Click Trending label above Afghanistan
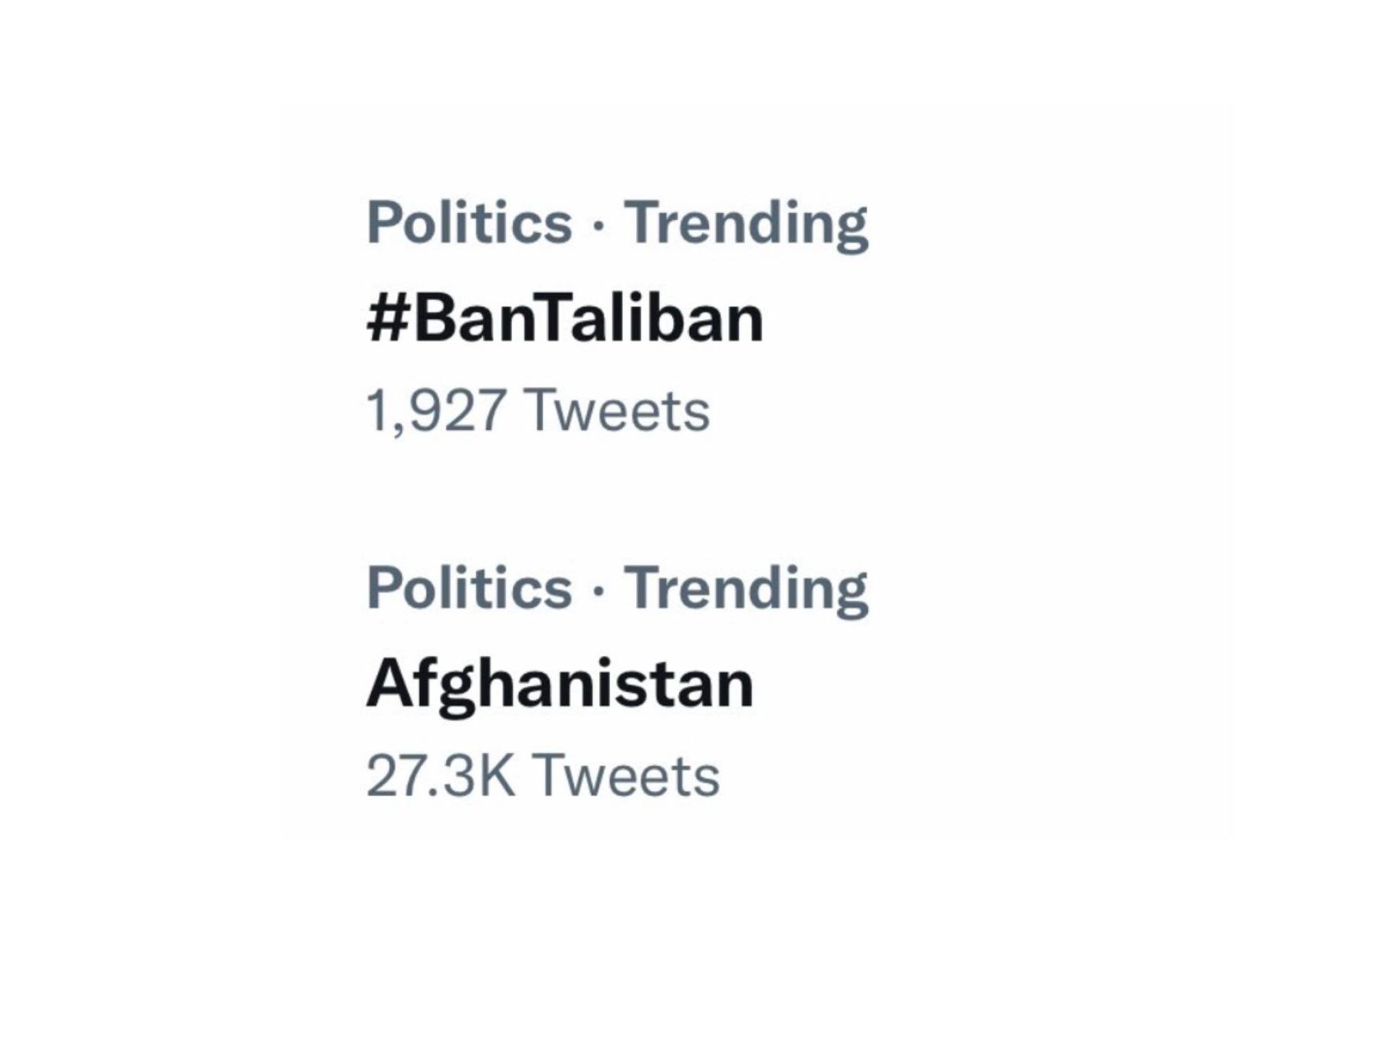1378x1037 pixels. click(745, 589)
